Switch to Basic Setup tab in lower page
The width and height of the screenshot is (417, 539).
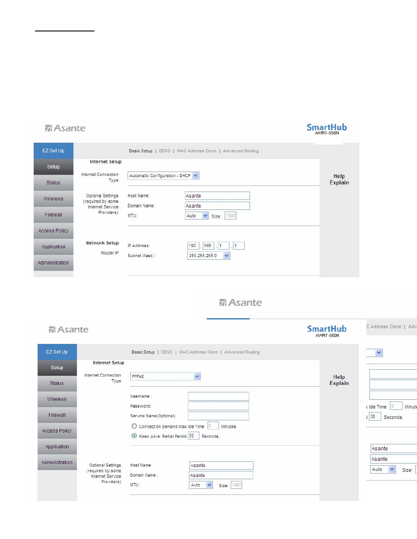click(x=143, y=352)
